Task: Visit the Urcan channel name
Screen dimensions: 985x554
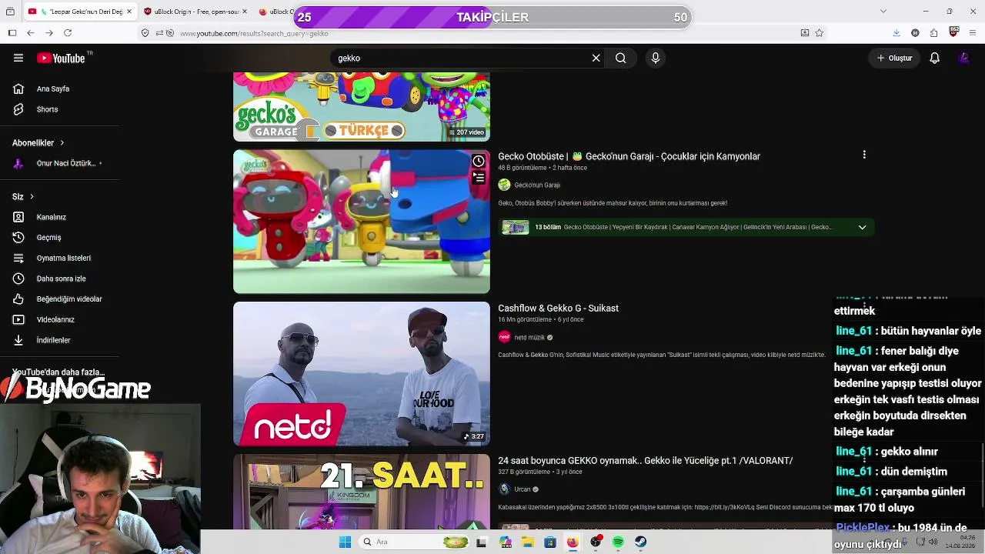Action: click(523, 489)
